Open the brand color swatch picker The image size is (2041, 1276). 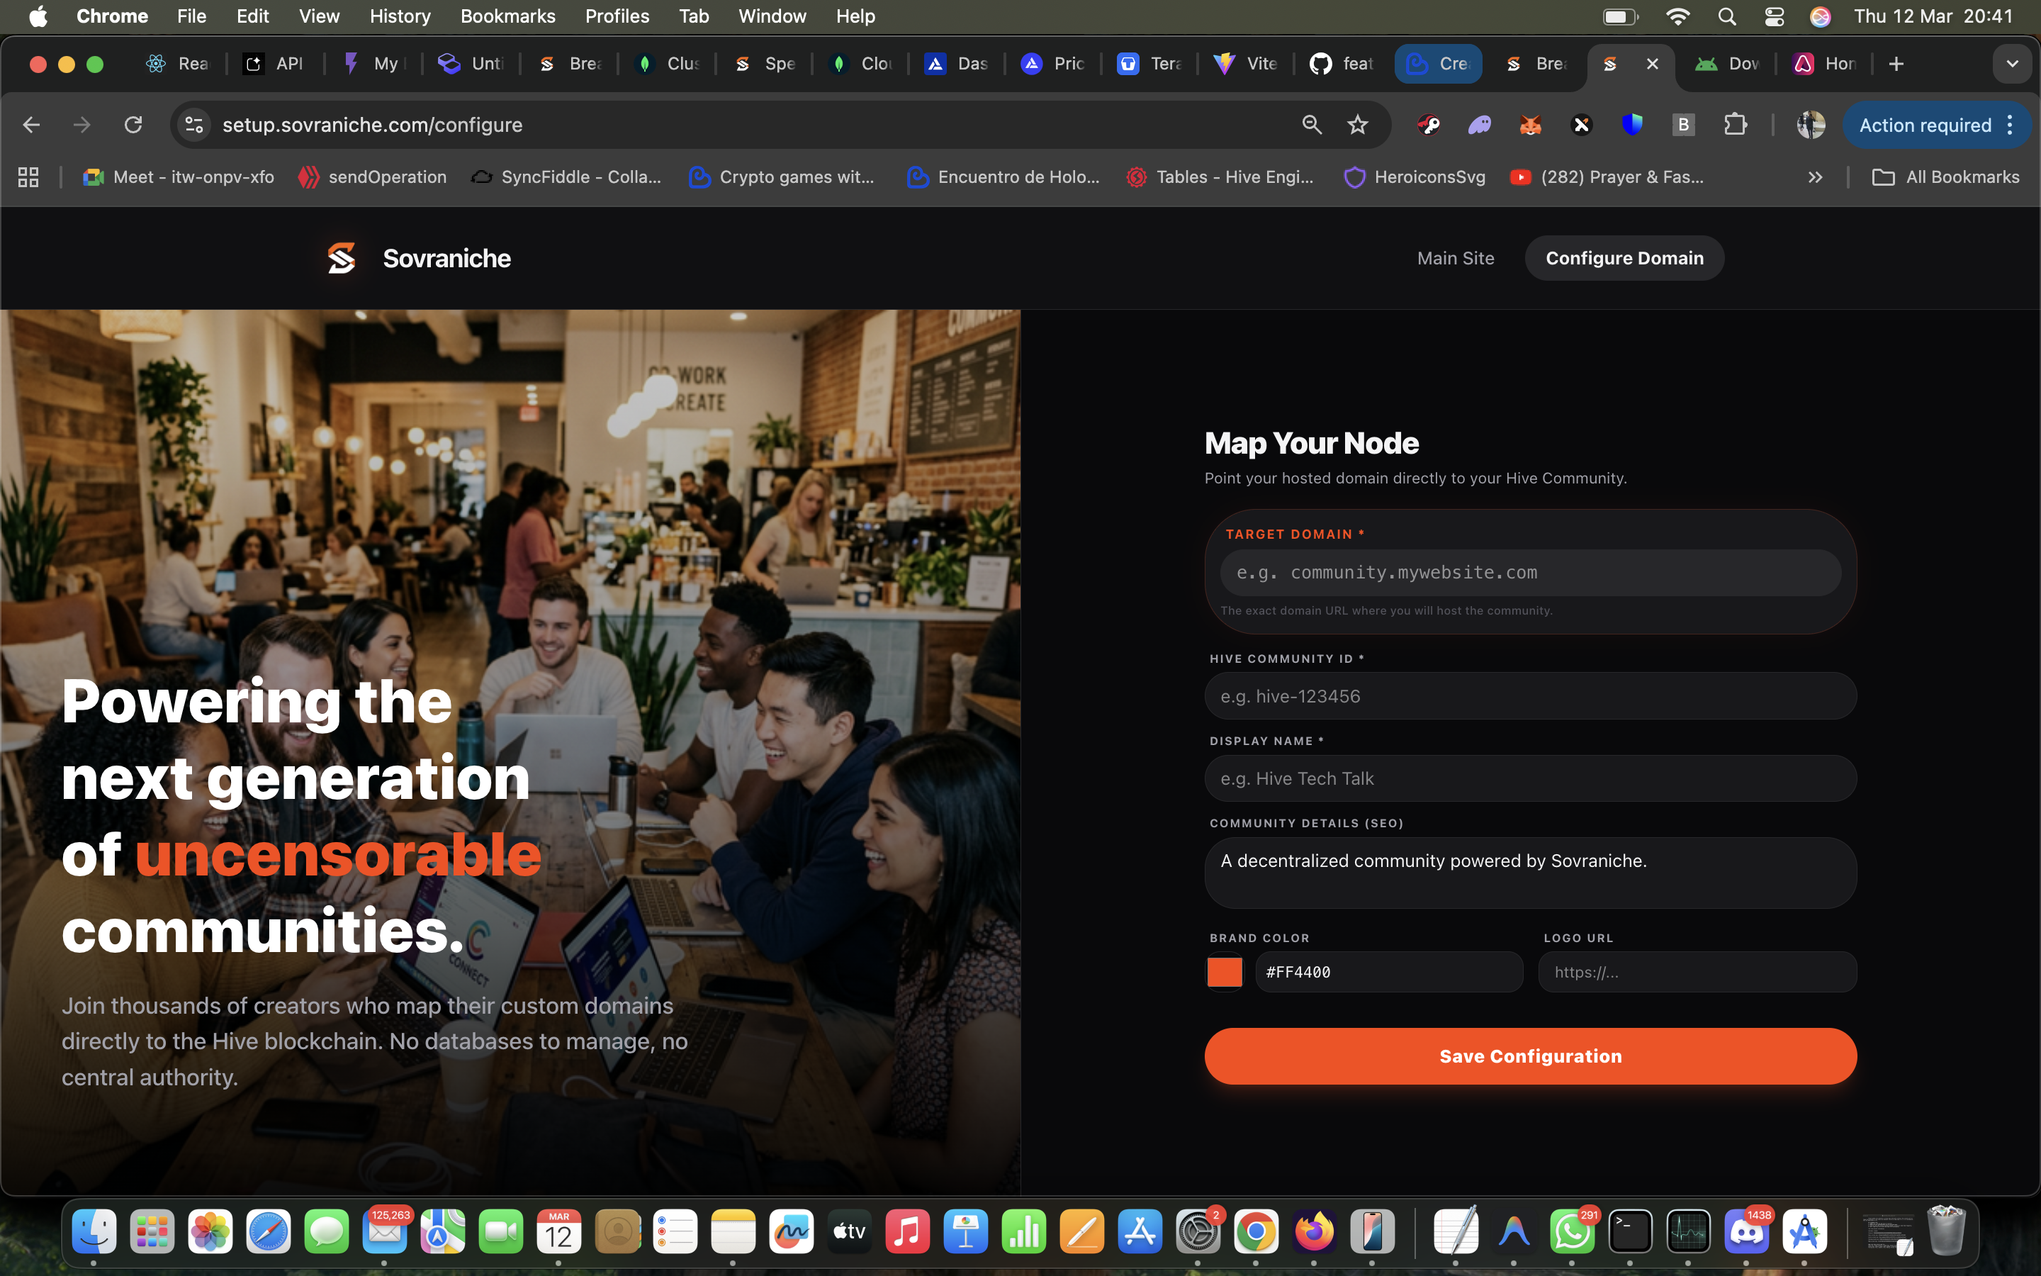pyautogui.click(x=1225, y=971)
